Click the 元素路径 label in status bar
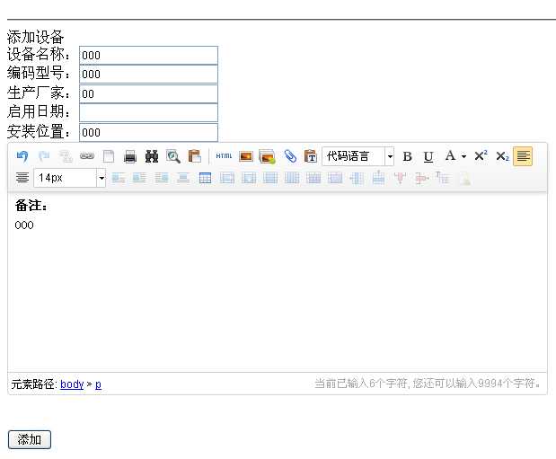Viewport: 556px width, 459px height. [34, 384]
